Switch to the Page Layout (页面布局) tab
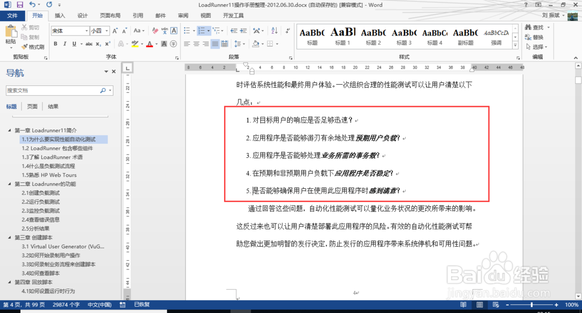The width and height of the screenshot is (582, 313). (x=110, y=16)
